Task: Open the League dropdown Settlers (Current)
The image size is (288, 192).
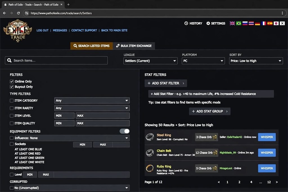Action: pos(150,61)
